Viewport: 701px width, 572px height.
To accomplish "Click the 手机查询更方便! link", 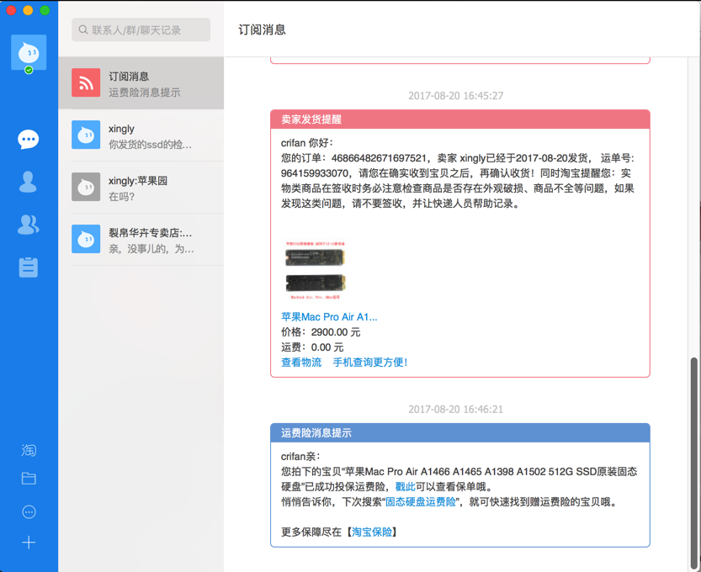I will click(x=370, y=363).
